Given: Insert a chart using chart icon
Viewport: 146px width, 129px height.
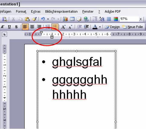Looking at the screenshot, I should coord(65,19).
